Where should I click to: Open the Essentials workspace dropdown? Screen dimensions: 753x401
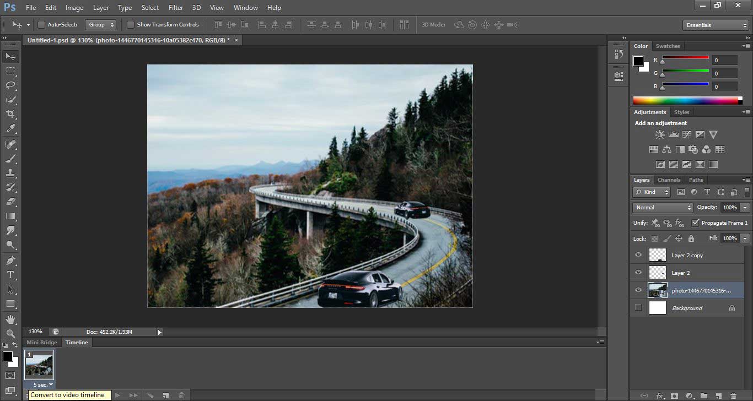pyautogui.click(x=715, y=25)
